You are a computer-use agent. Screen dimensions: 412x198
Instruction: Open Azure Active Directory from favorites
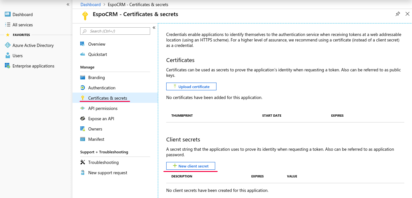pos(33,45)
